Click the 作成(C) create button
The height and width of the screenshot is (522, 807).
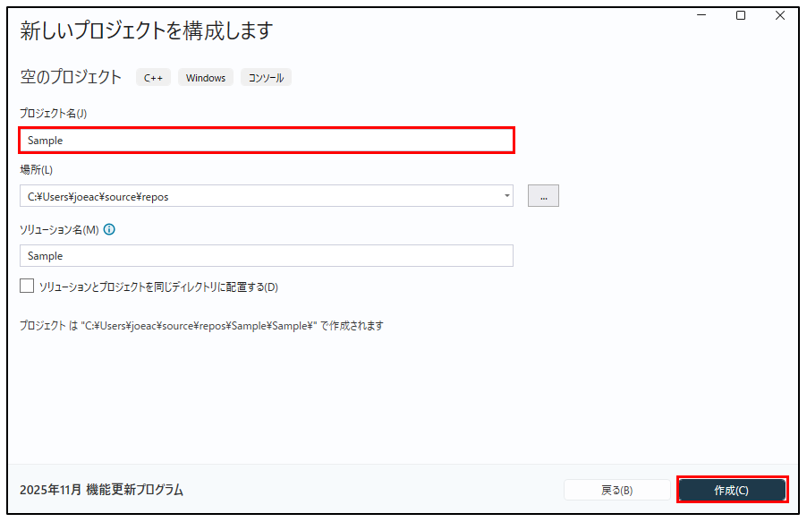click(732, 491)
